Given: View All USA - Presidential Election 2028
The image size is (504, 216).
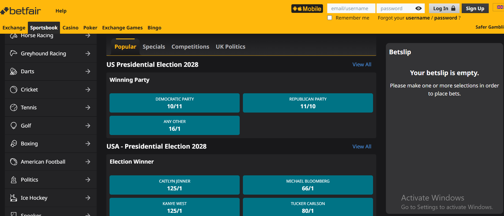Looking at the screenshot, I should [362, 146].
